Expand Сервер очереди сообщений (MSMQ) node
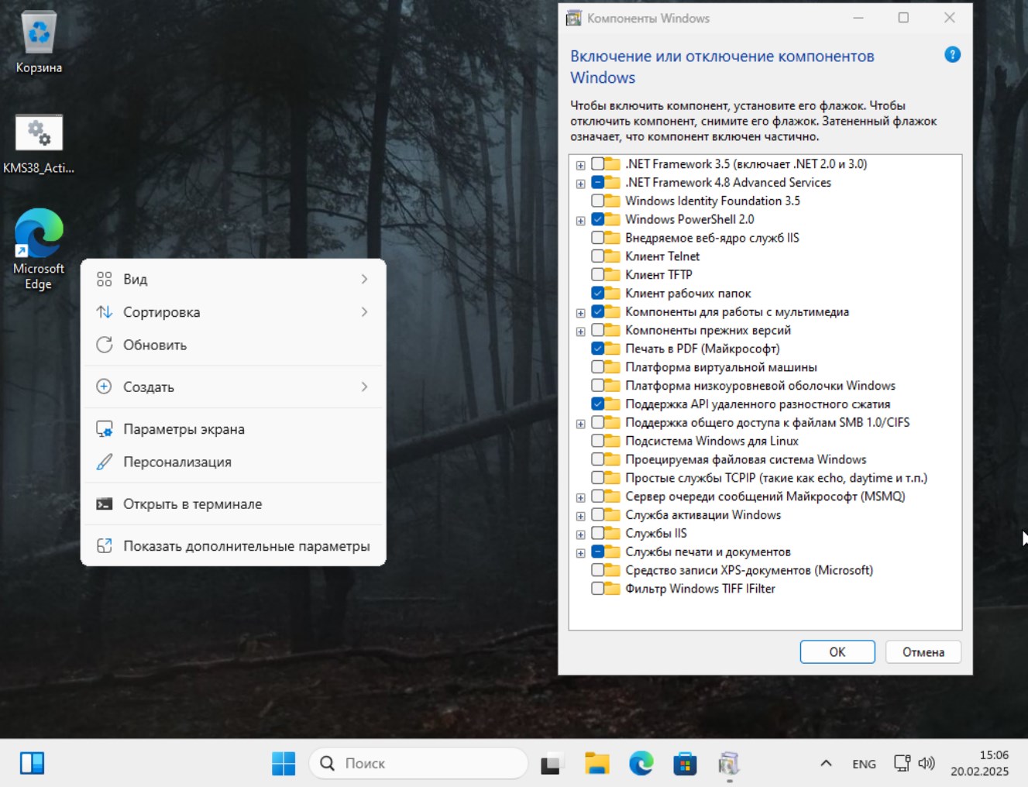Image resolution: width=1028 pixels, height=787 pixels. pos(580,497)
